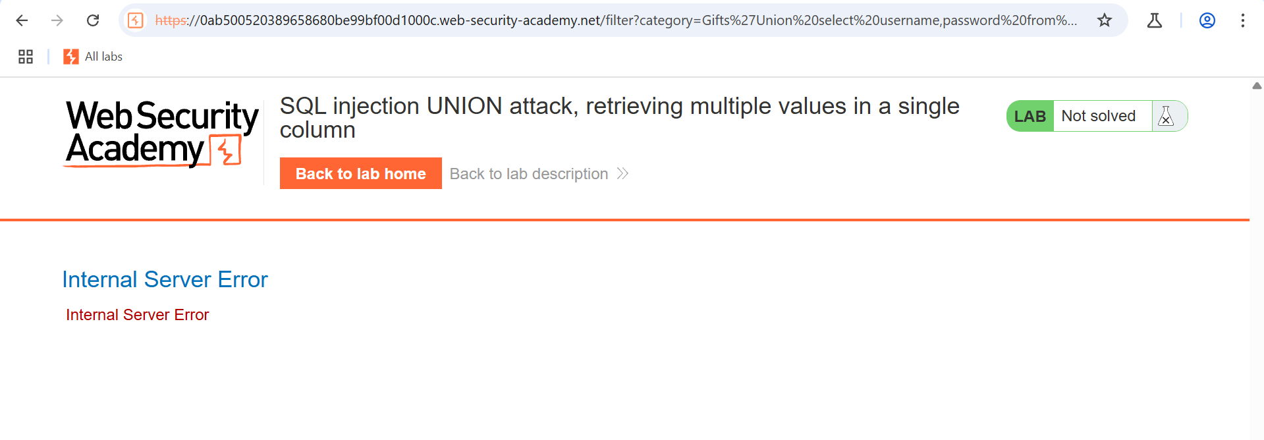Open the apps grid in bookmarks bar
This screenshot has width=1264, height=440.
coord(26,57)
